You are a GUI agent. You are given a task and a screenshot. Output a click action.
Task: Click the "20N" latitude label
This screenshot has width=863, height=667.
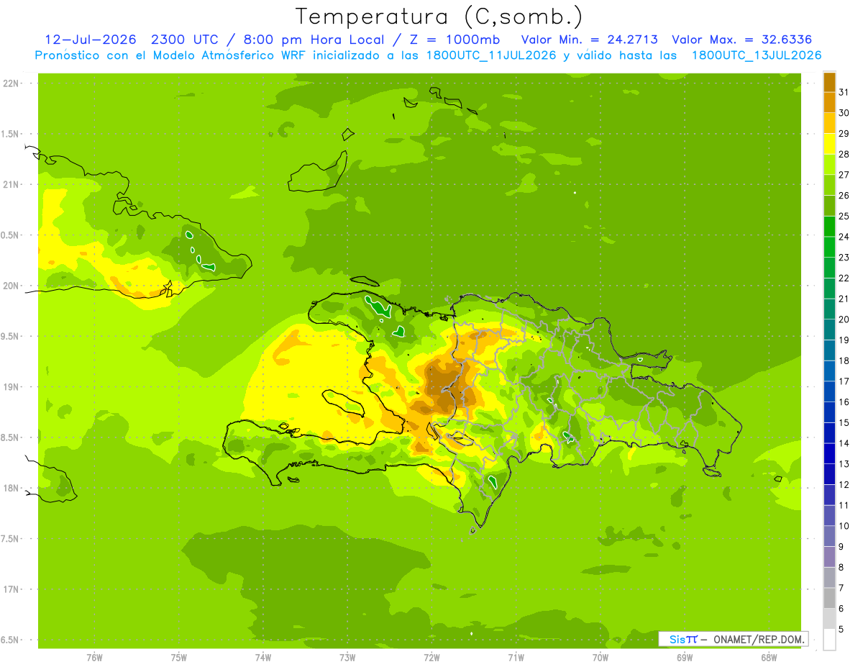click(12, 286)
